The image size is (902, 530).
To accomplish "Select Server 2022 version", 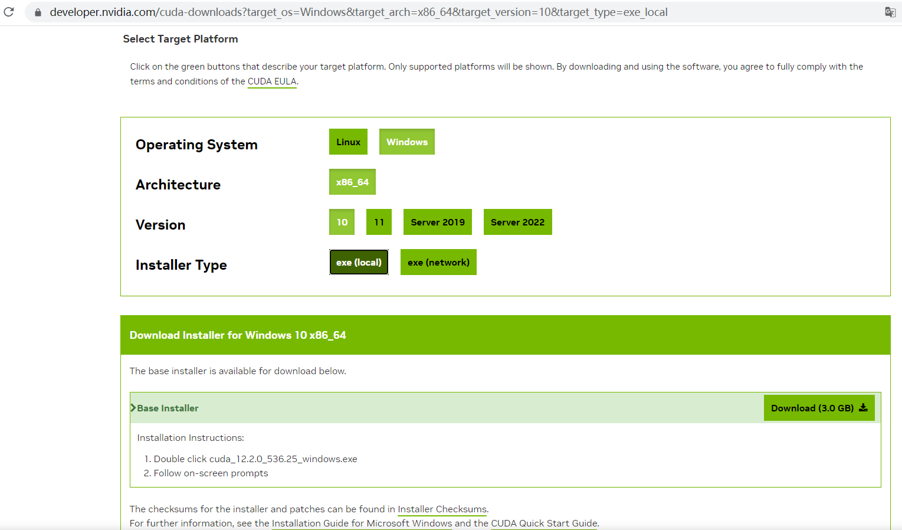I will pyautogui.click(x=518, y=222).
